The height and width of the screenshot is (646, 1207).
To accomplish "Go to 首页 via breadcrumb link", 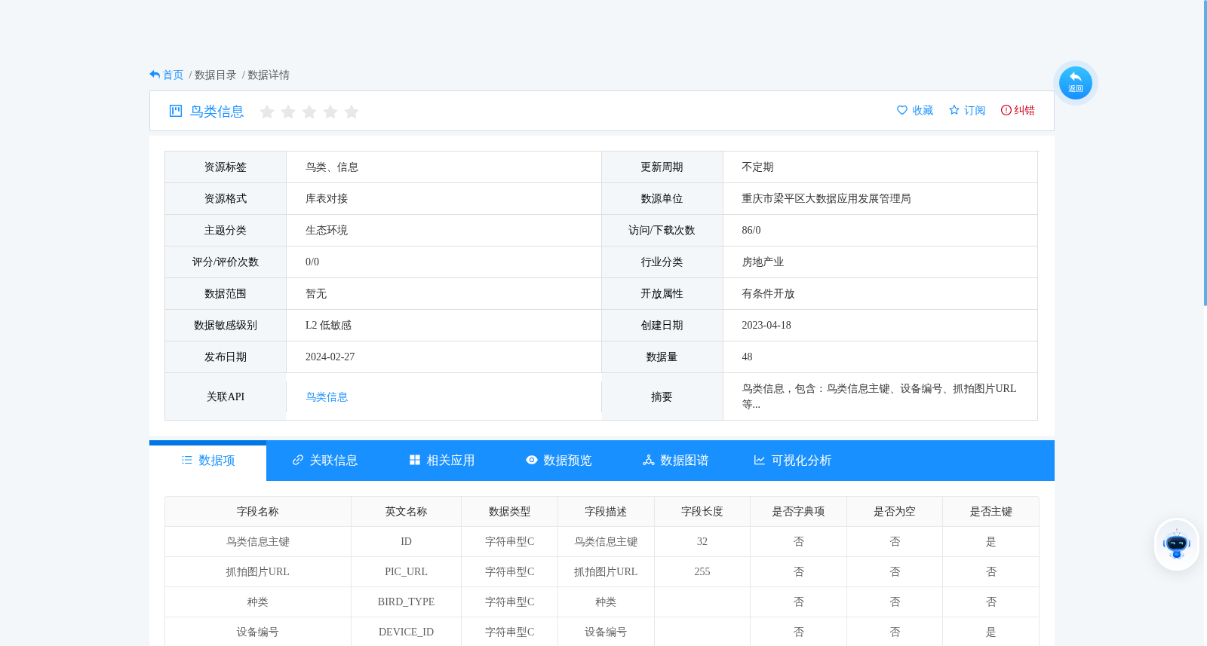I will 174,75.
